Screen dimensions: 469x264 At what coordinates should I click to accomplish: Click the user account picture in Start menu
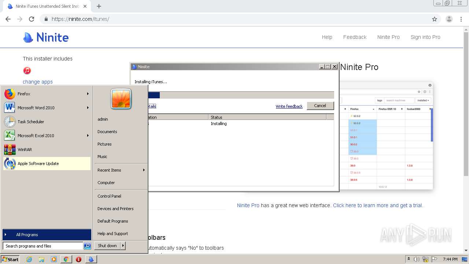coord(121,99)
